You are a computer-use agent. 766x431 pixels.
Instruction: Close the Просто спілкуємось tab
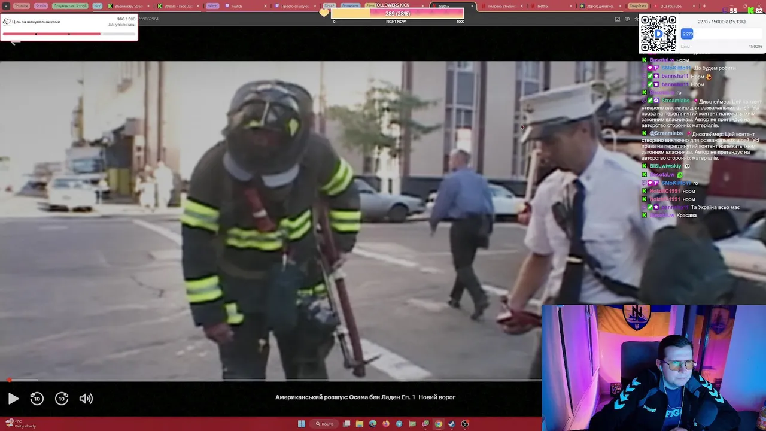click(x=315, y=6)
